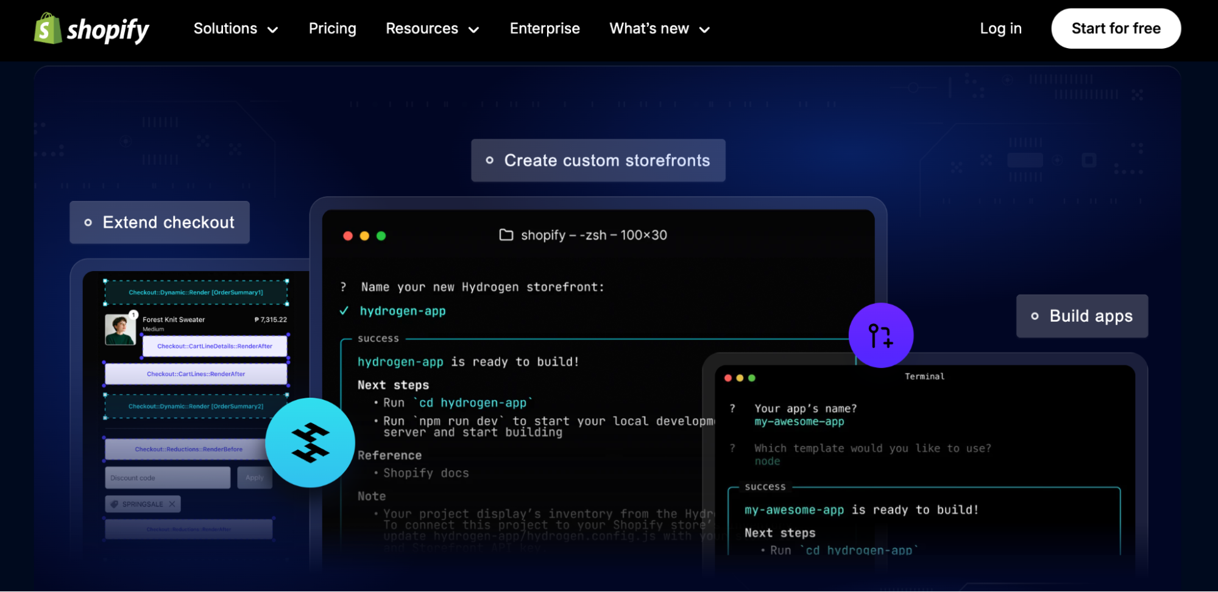Click the folder icon in terminal title
Viewport: 1218px width, 592px height.
click(506, 235)
